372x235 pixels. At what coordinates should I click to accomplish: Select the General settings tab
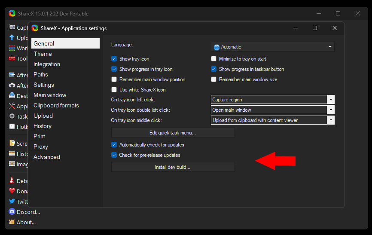click(65, 43)
